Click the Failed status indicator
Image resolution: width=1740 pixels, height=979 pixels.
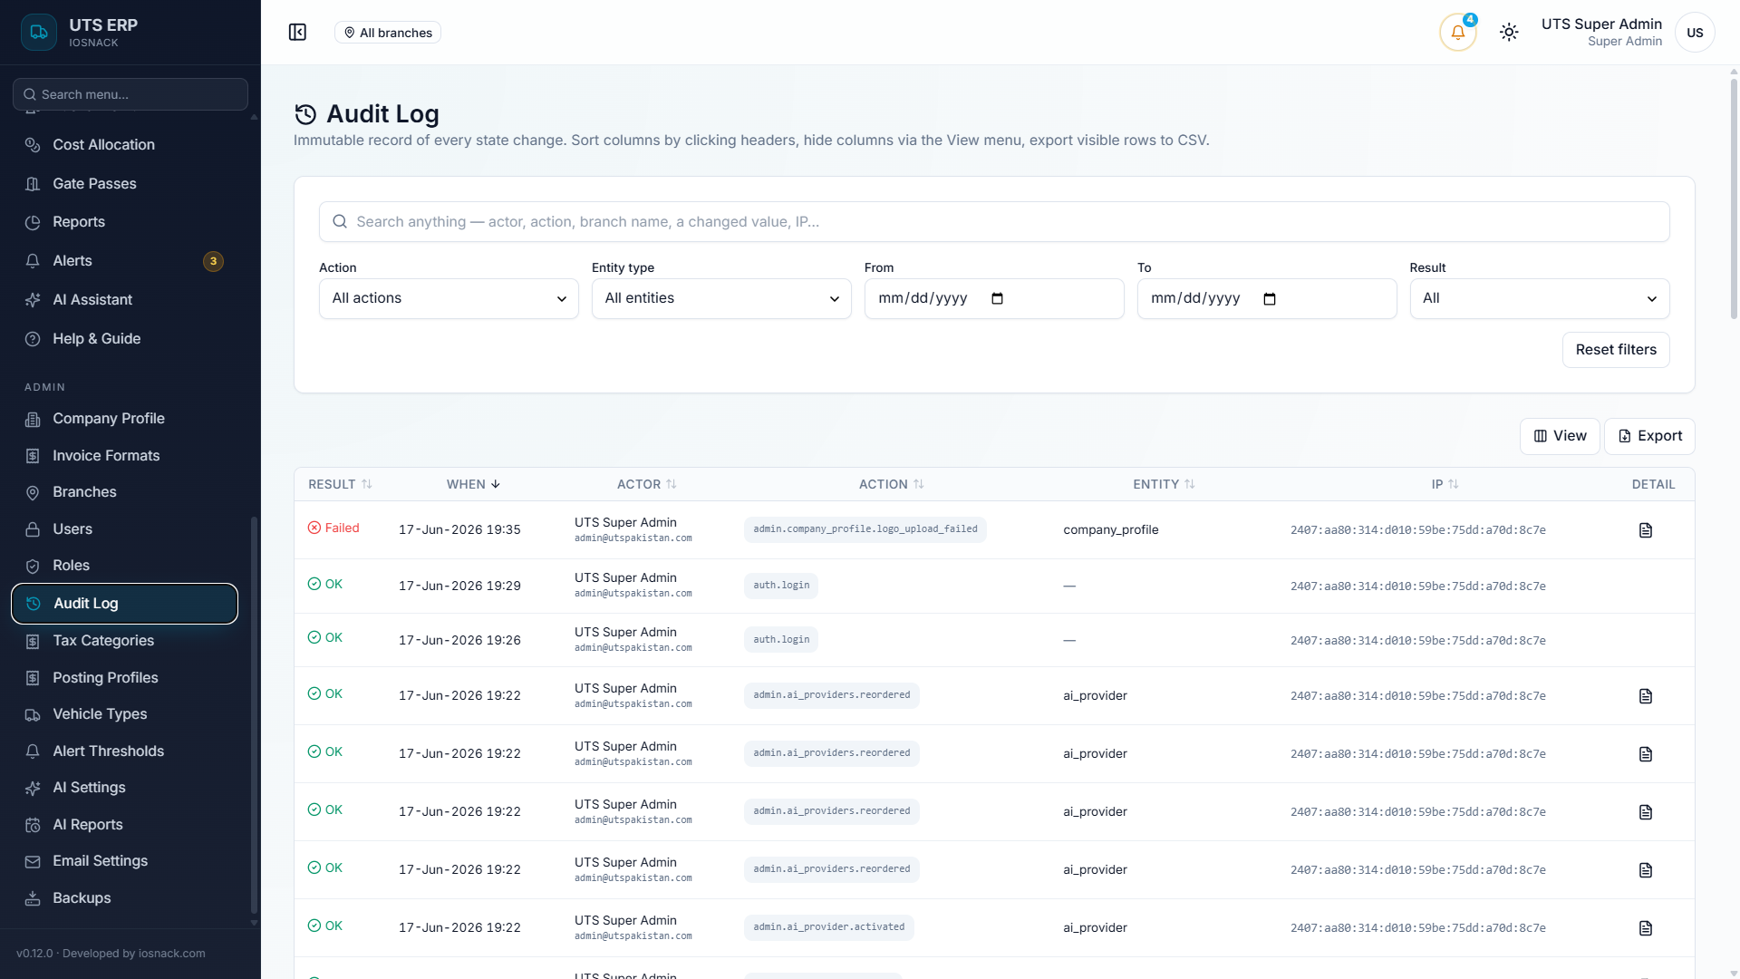[x=333, y=528]
